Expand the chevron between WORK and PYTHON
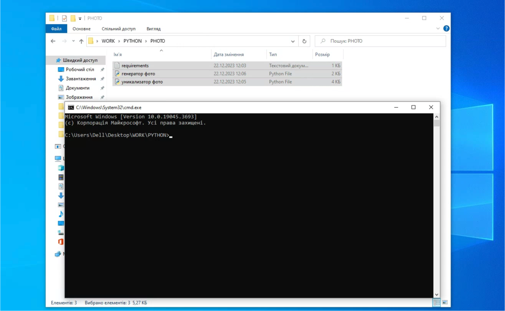This screenshot has width=505, height=311. tap(119, 41)
